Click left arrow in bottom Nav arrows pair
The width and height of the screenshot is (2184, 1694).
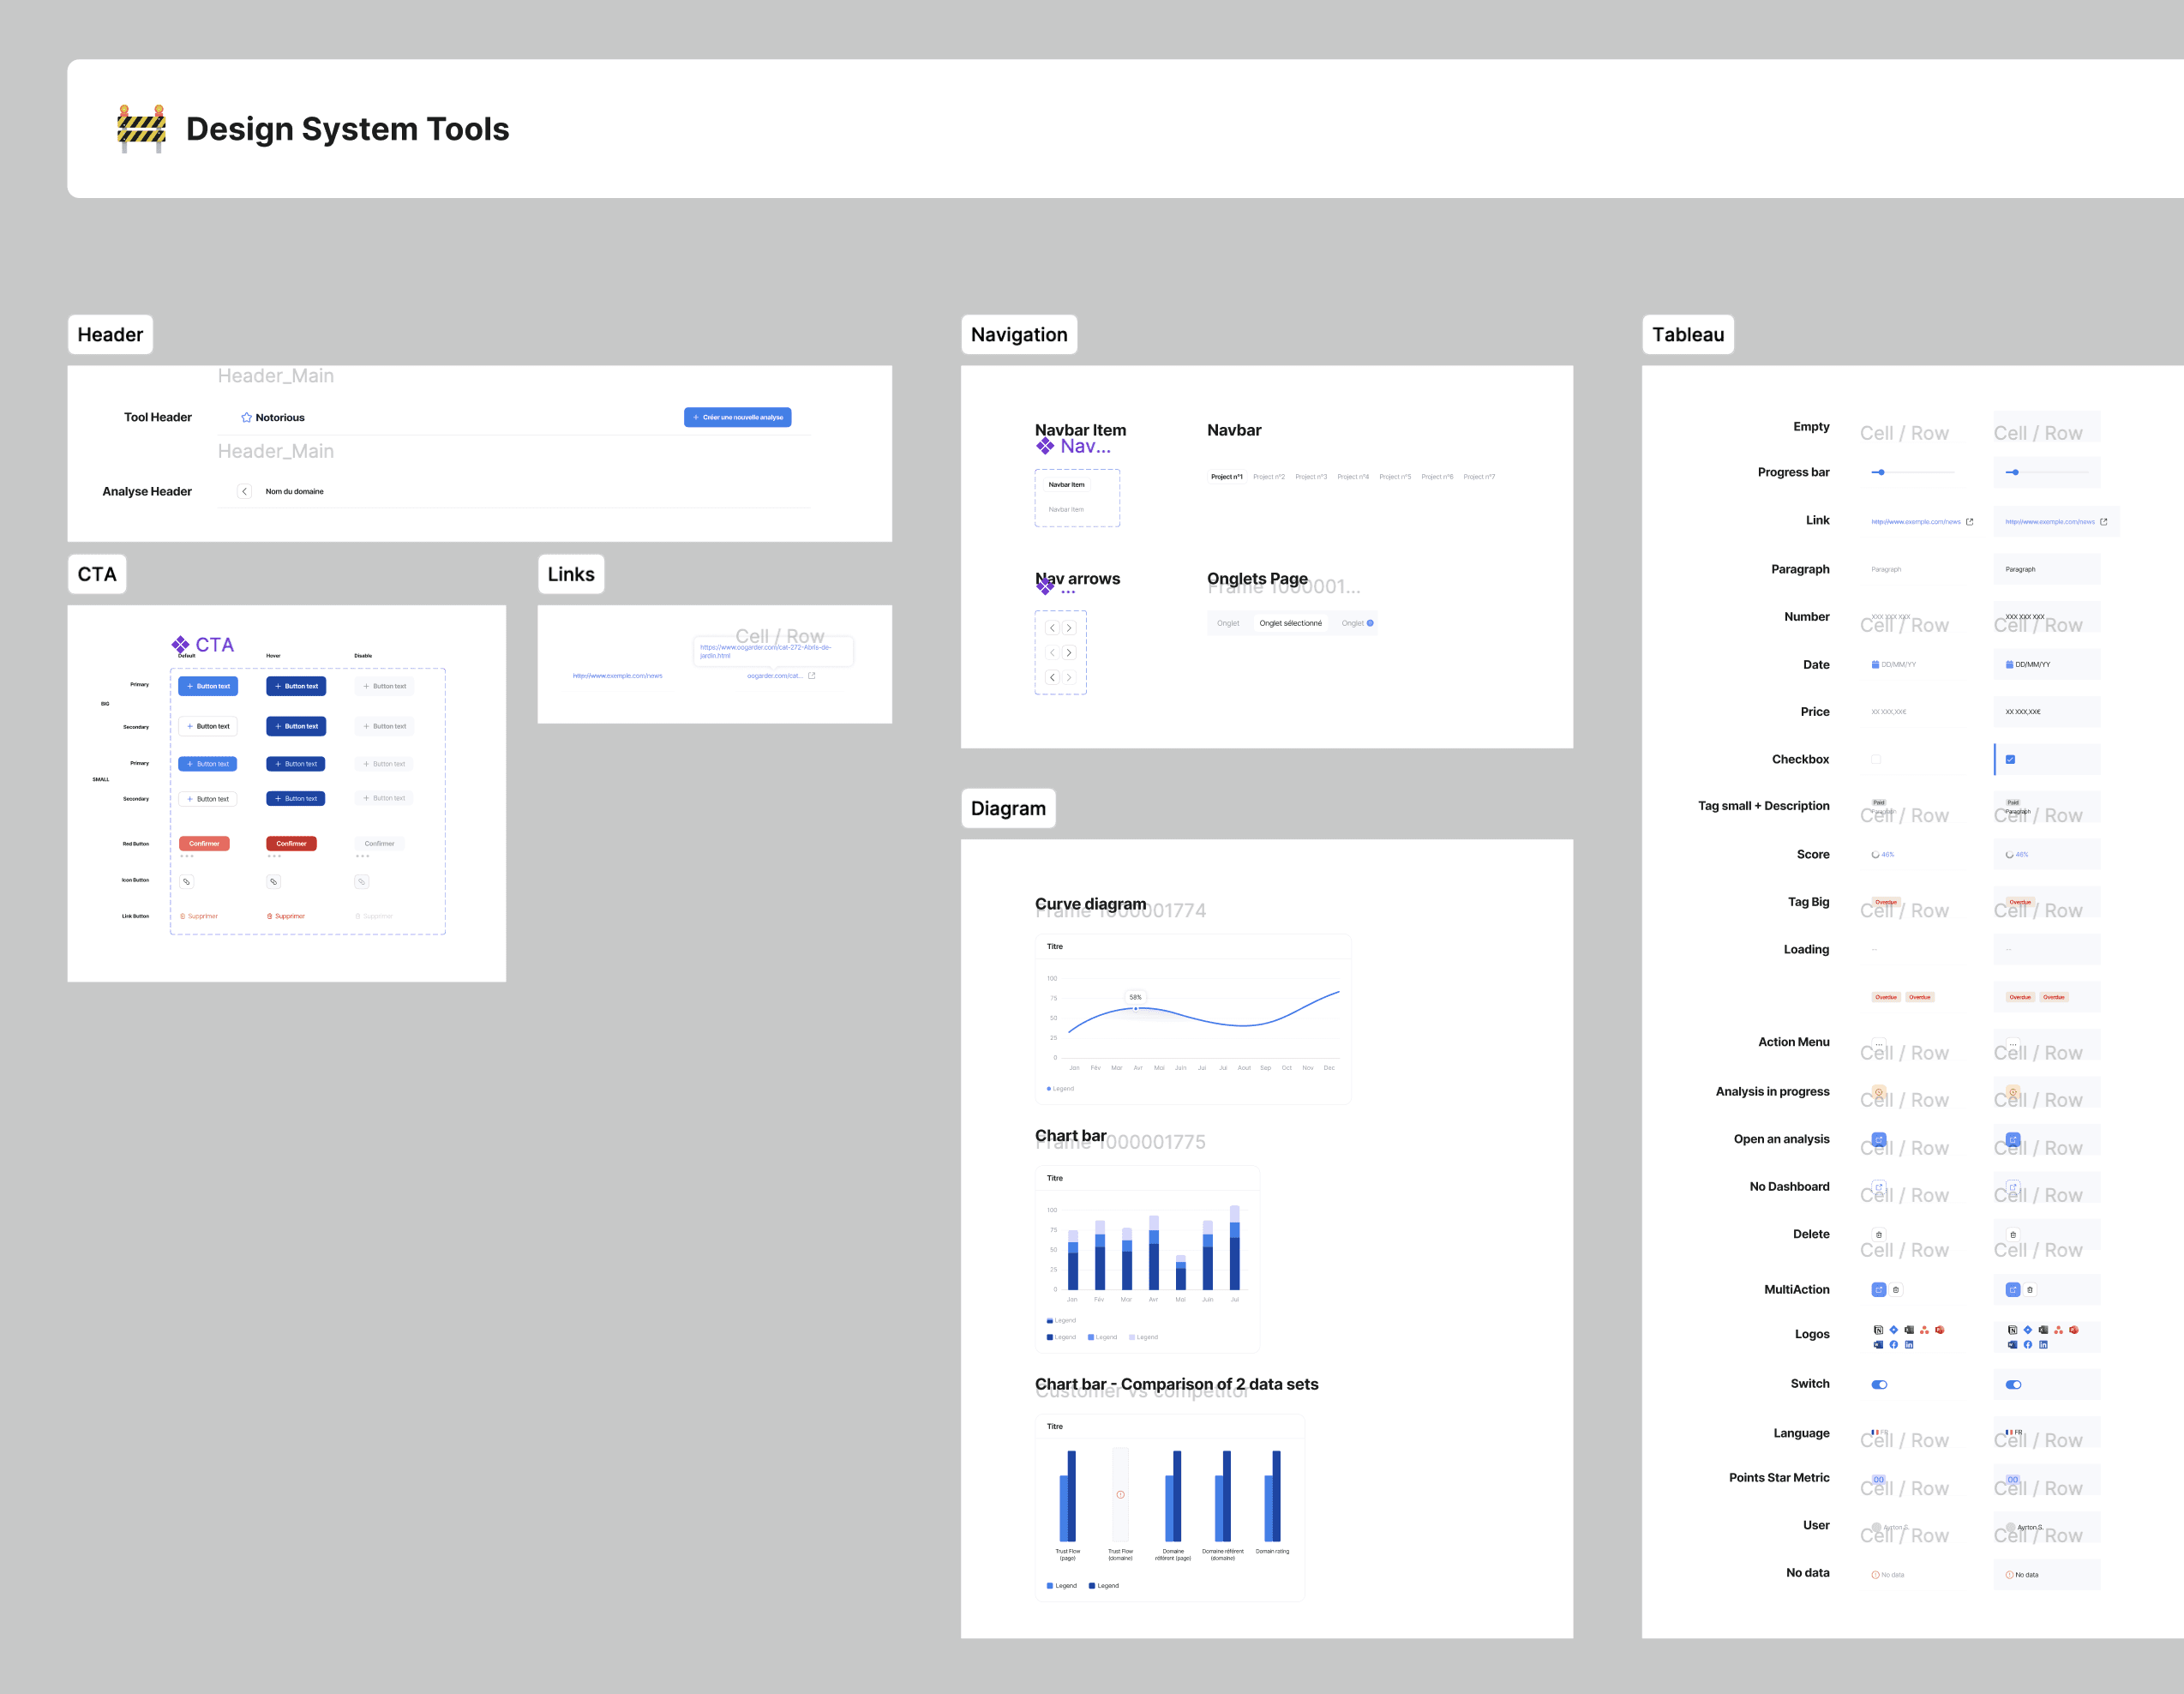[1052, 677]
